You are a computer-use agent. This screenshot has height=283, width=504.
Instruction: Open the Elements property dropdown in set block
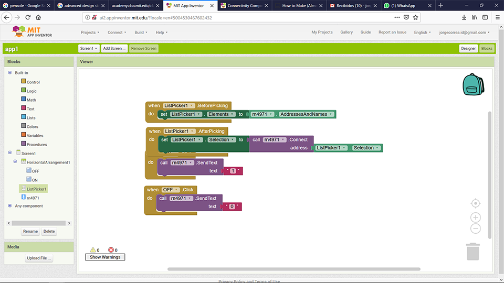pos(221,114)
